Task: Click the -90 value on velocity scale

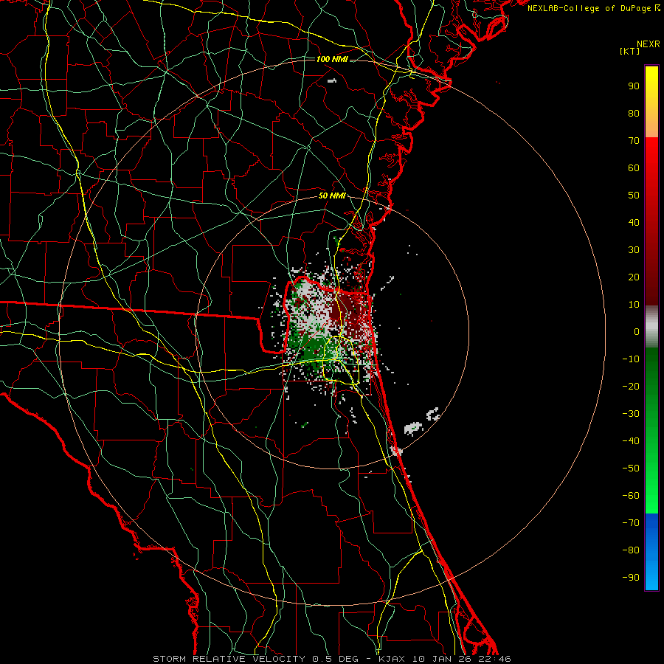Action: pos(631,578)
